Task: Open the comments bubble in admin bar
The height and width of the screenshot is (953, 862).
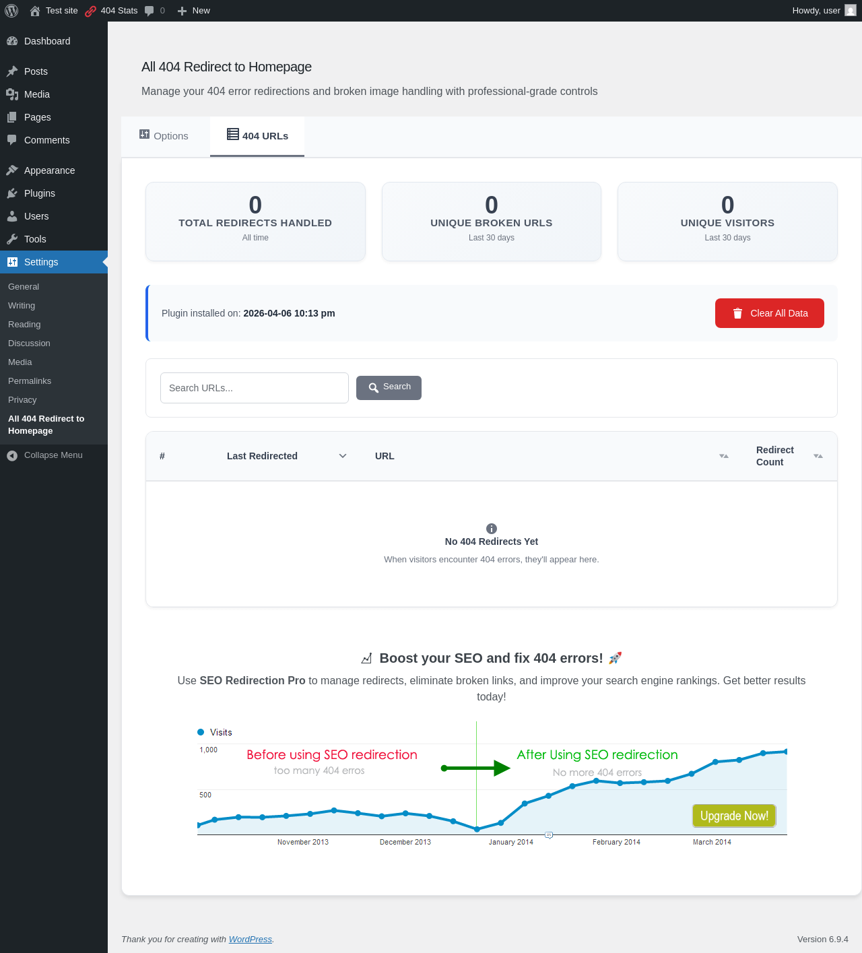Action: pyautogui.click(x=155, y=11)
